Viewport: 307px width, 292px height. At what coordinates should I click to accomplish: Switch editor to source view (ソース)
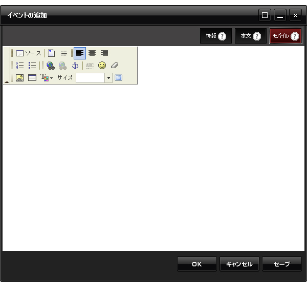(x=29, y=53)
